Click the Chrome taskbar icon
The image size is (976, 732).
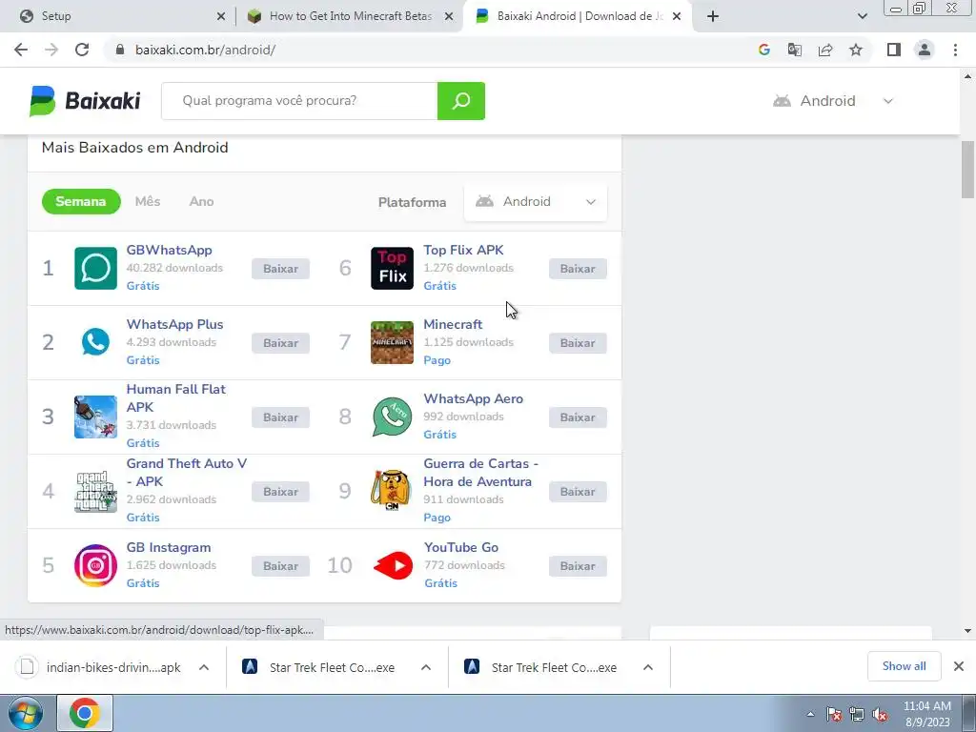click(85, 713)
